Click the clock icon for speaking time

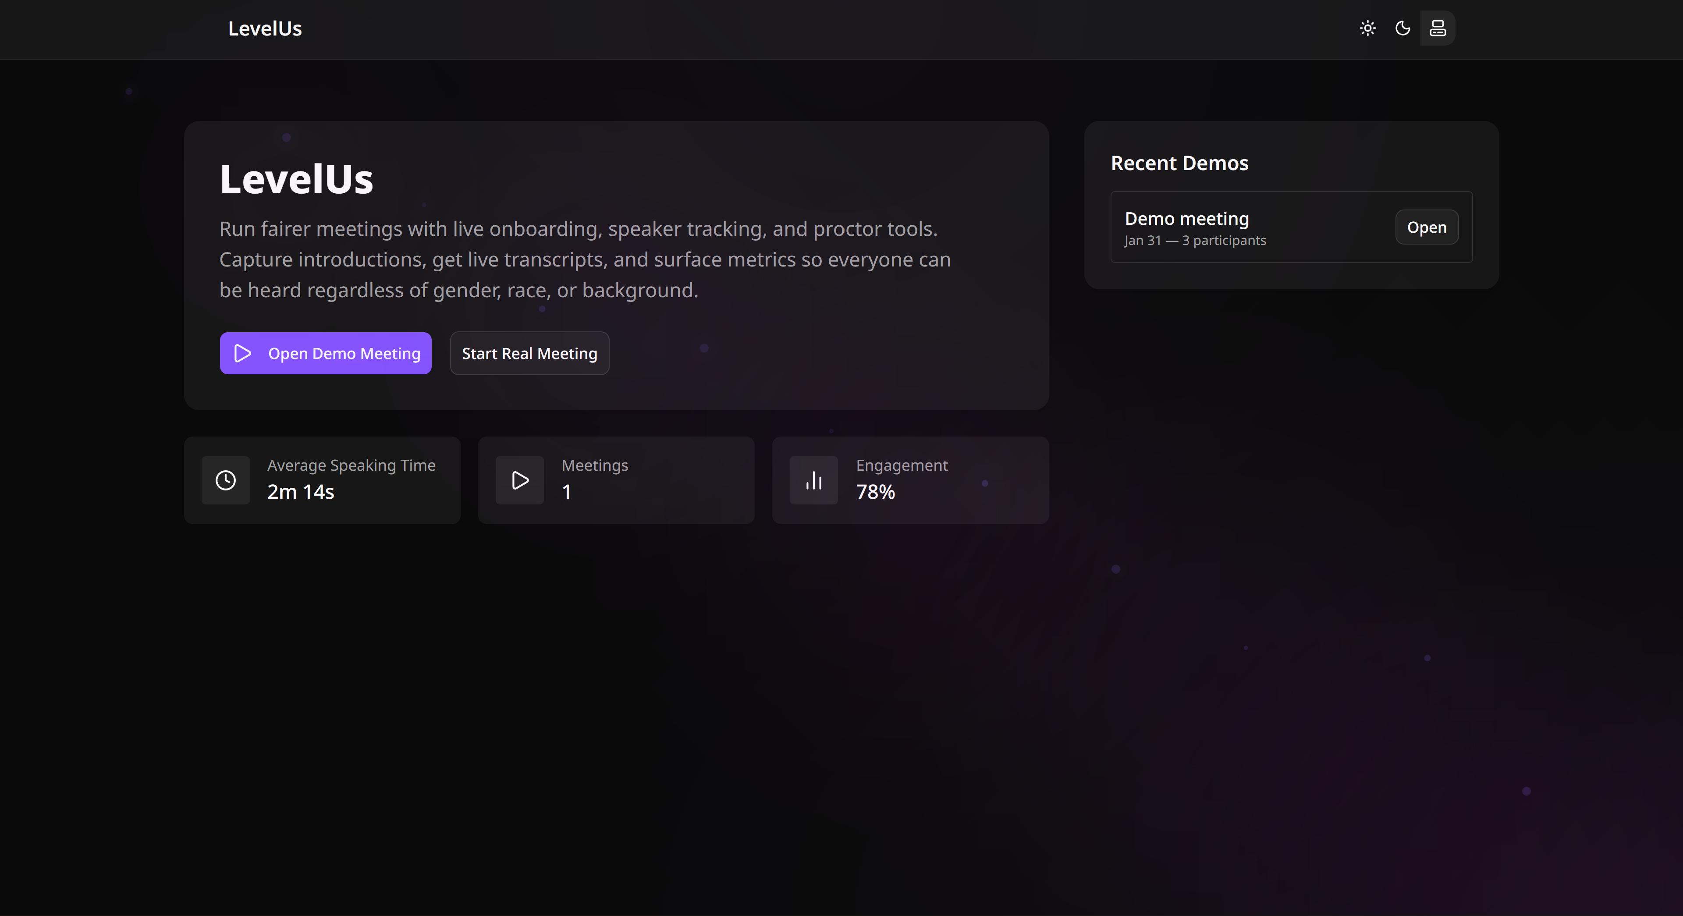(x=225, y=480)
